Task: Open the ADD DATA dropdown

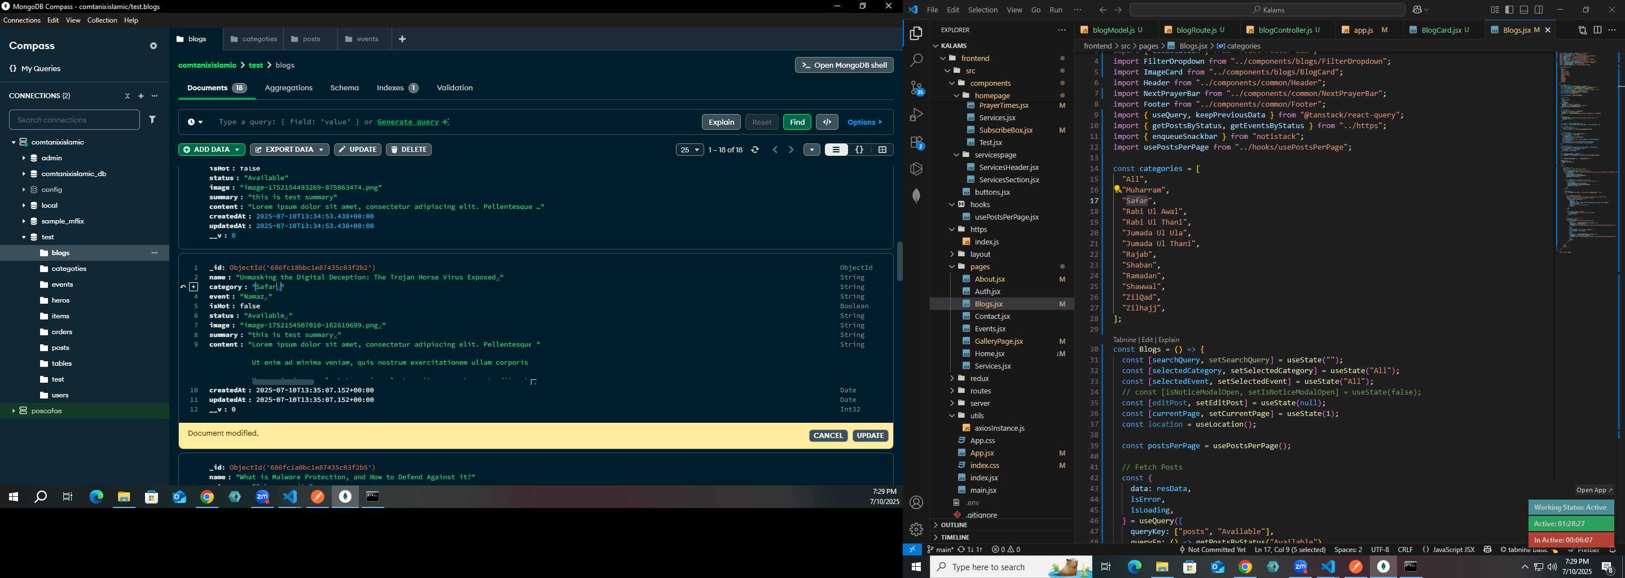Action: point(212,150)
